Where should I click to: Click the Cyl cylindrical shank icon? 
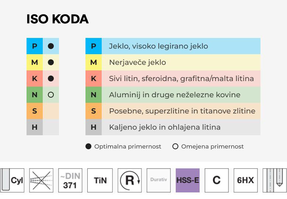pos(12,180)
